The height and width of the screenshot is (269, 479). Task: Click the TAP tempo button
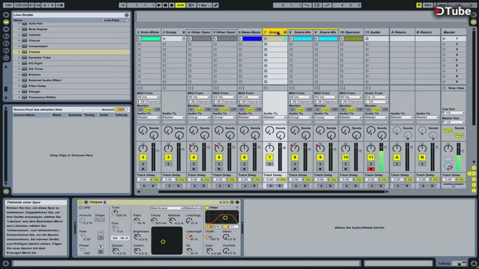(x=8, y=5)
